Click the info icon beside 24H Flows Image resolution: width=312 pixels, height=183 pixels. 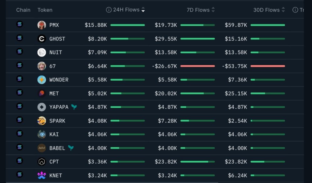click(x=109, y=10)
